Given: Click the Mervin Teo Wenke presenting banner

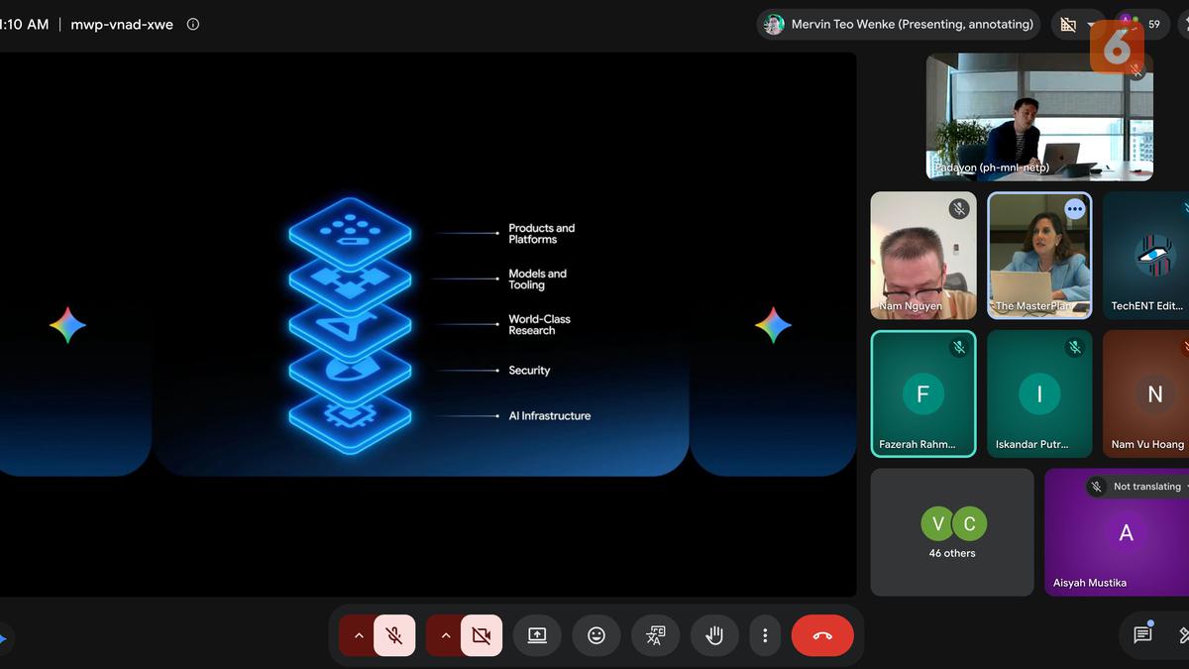Looking at the screenshot, I should click(900, 25).
